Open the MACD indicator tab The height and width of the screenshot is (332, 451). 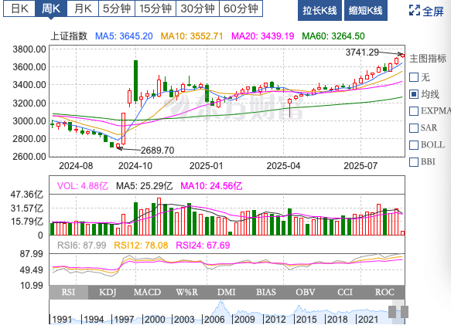point(147,292)
